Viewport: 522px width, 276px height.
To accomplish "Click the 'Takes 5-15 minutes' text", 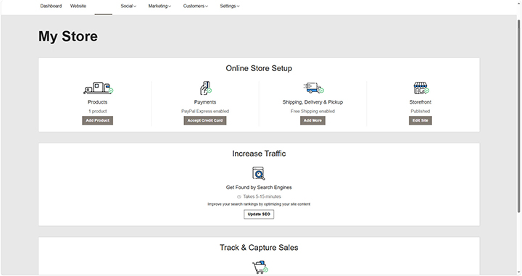I will click(262, 196).
